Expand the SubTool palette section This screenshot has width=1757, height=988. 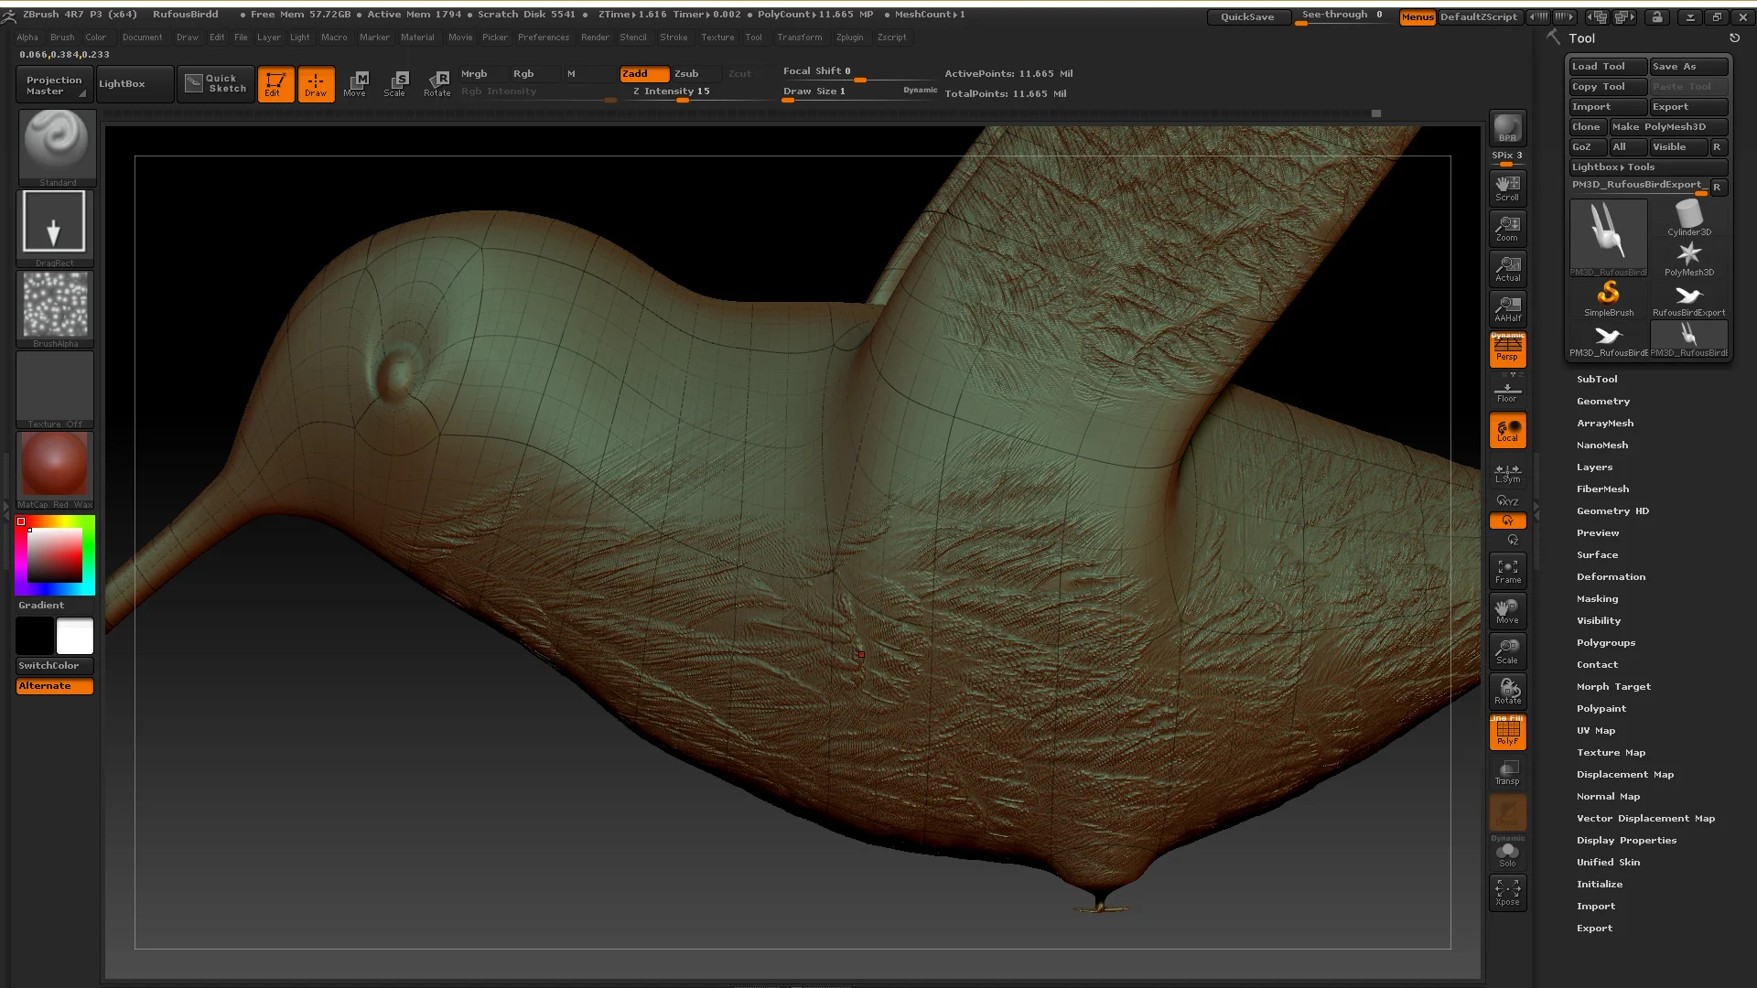coord(1597,379)
